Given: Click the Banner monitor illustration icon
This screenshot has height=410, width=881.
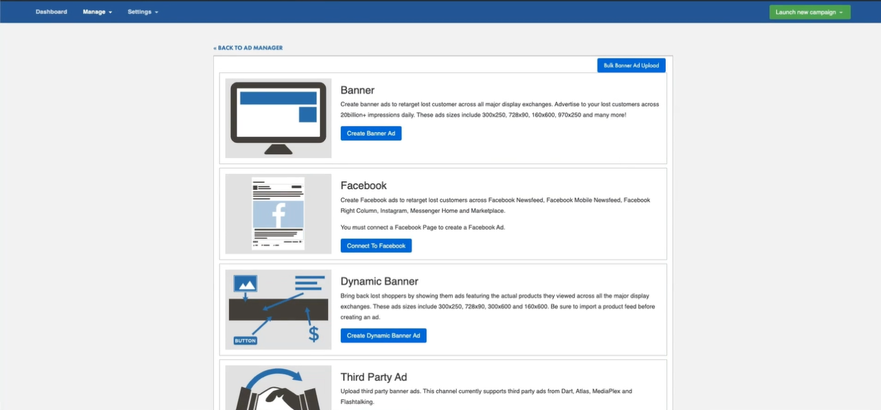Looking at the screenshot, I should 278,118.
